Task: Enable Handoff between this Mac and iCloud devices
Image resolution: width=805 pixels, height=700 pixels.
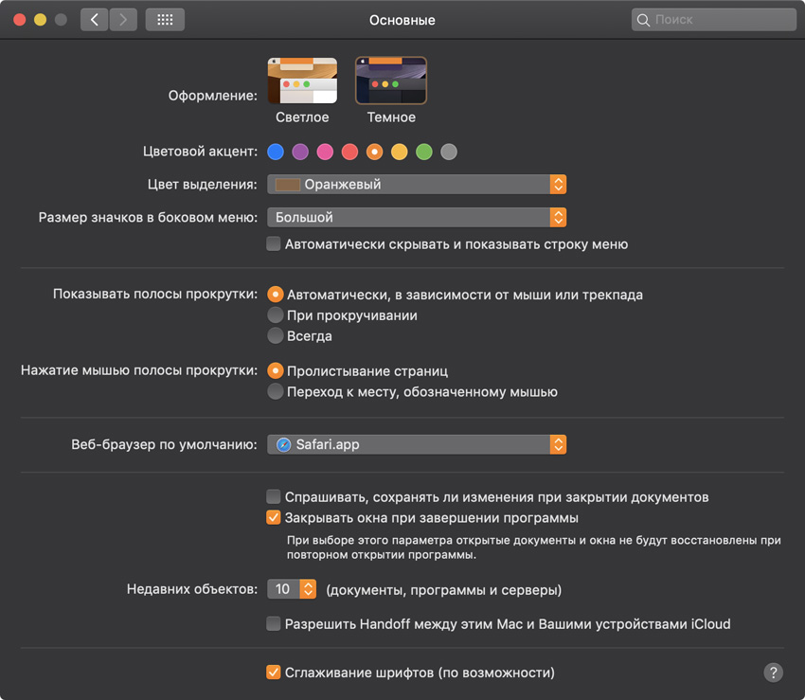Action: pos(274,623)
